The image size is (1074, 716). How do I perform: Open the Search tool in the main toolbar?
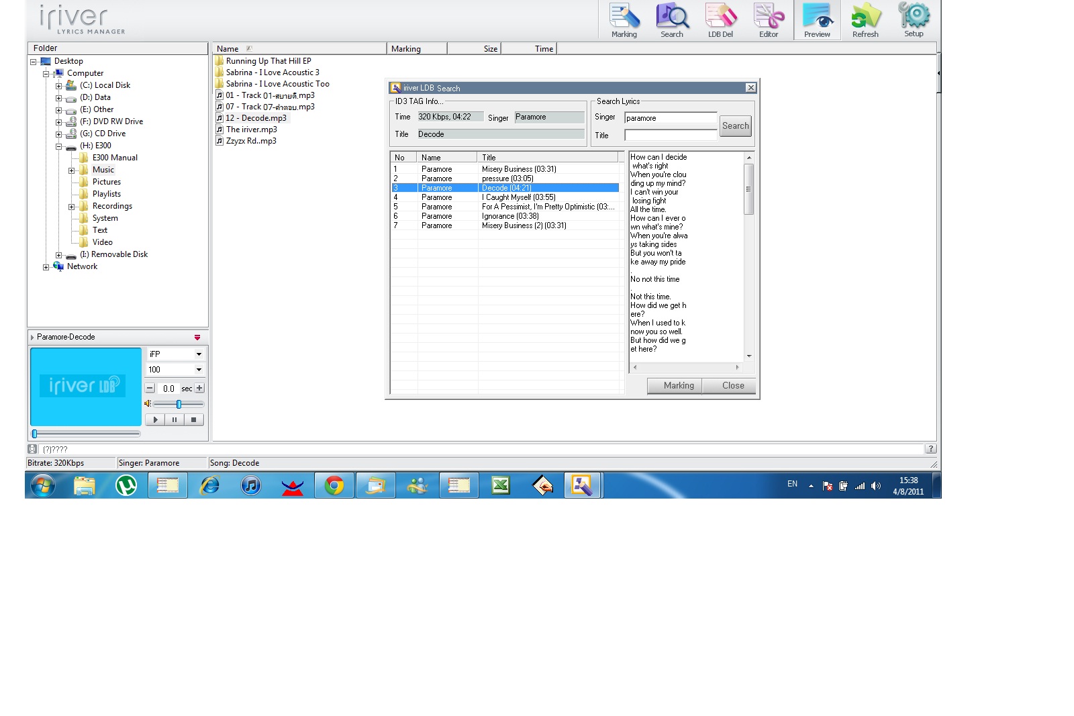[672, 20]
